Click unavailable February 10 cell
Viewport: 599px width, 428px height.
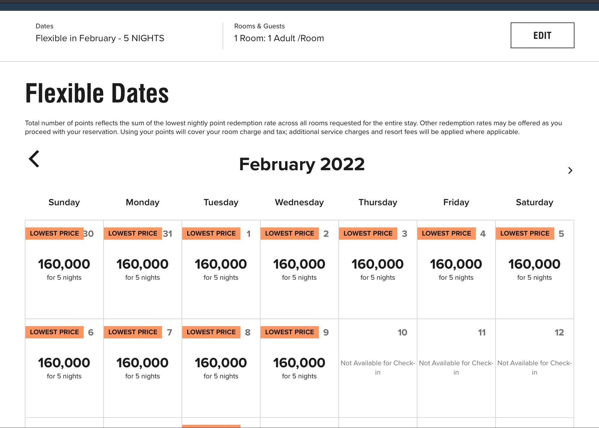click(x=378, y=368)
